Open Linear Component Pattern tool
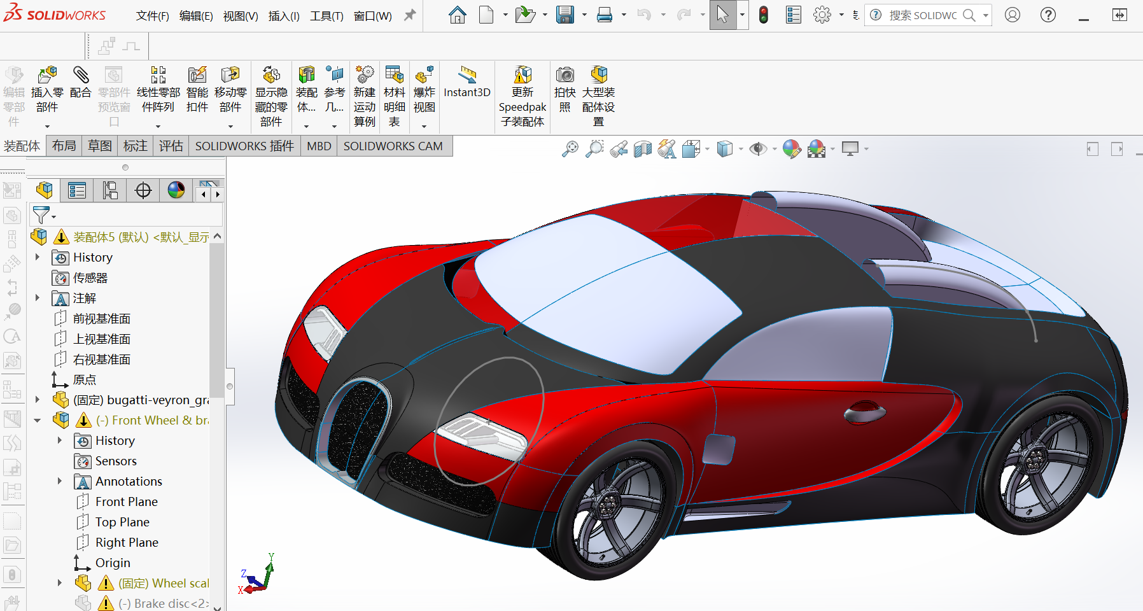 click(158, 90)
